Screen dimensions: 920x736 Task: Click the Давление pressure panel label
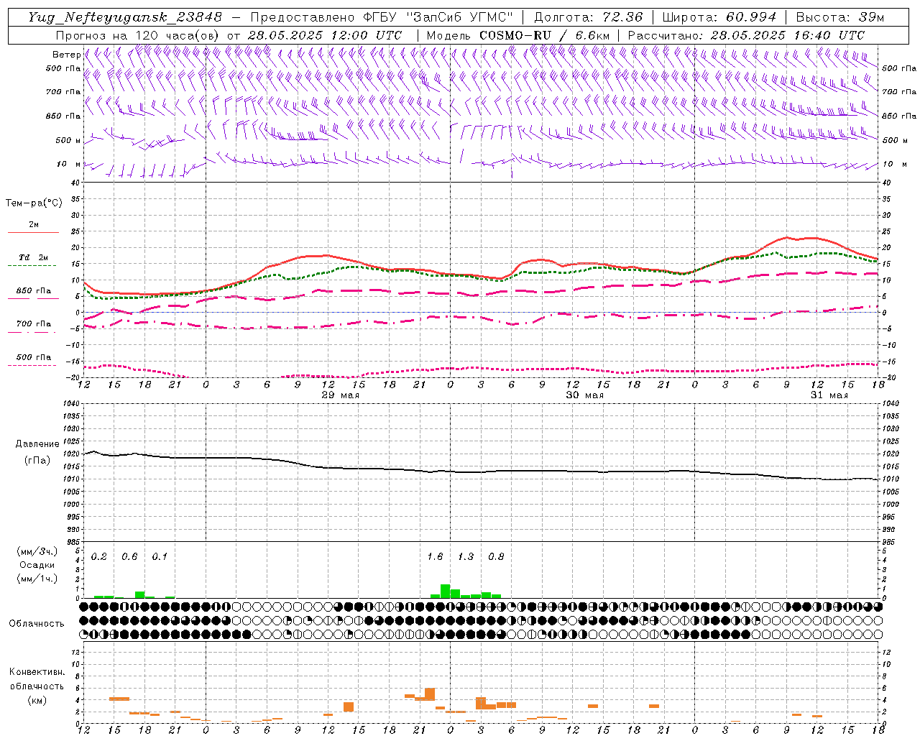tap(37, 444)
